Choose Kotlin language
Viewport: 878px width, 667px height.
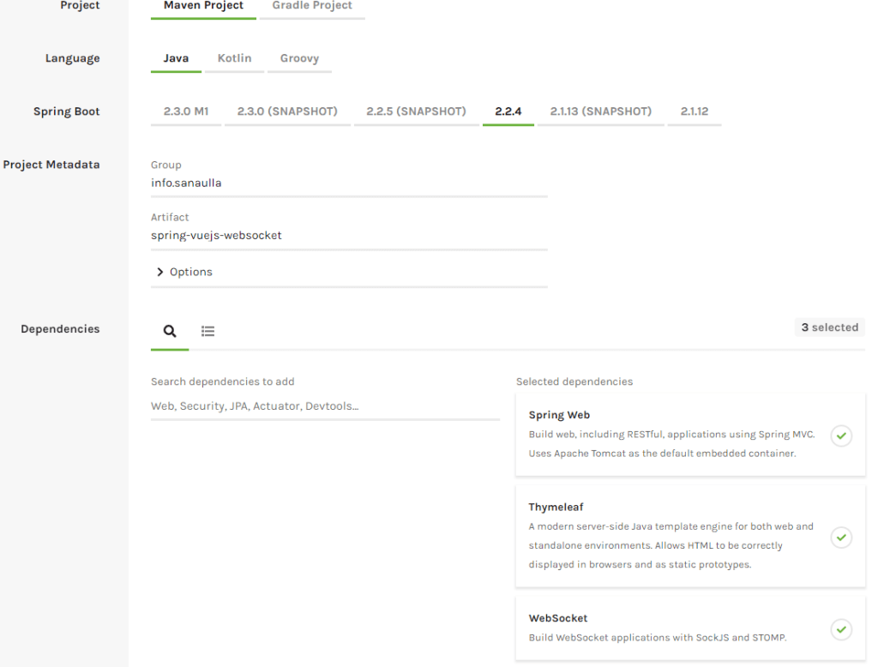coord(234,58)
